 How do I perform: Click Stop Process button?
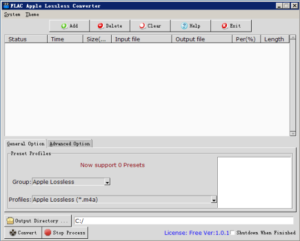65,233
